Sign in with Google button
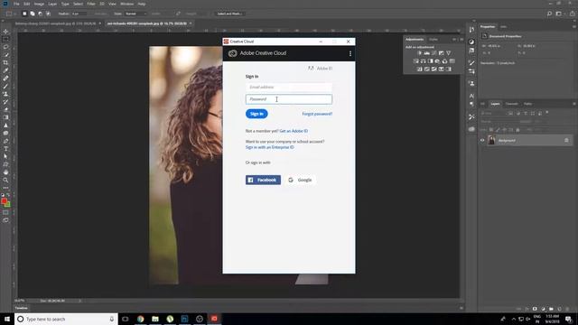Image resolution: width=578 pixels, height=325 pixels. [x=301, y=180]
